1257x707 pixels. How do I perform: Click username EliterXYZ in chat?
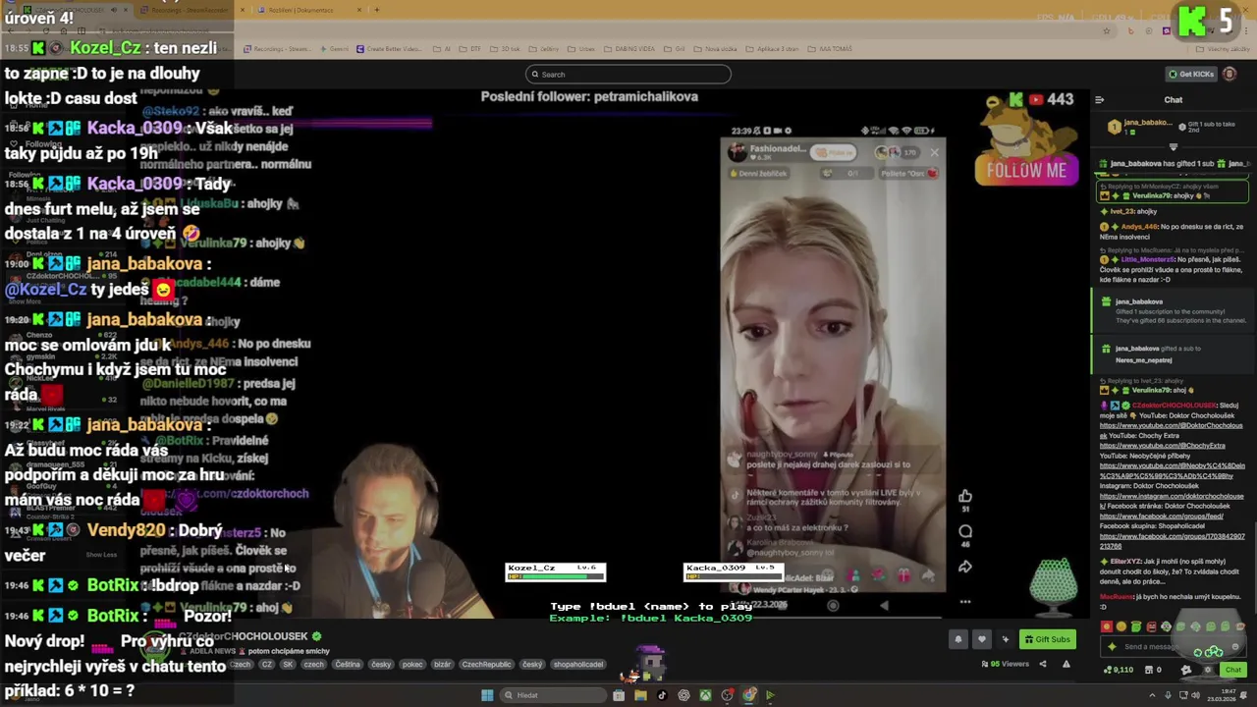tap(1125, 562)
